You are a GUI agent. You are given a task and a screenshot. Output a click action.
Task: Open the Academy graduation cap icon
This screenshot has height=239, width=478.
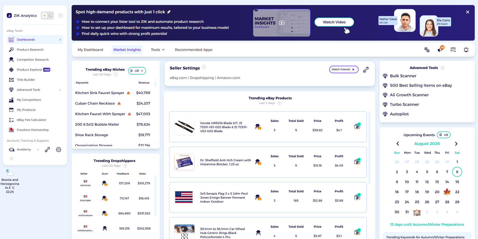[x=12, y=149]
